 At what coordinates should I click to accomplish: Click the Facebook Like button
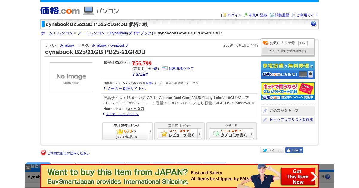[x=294, y=150]
